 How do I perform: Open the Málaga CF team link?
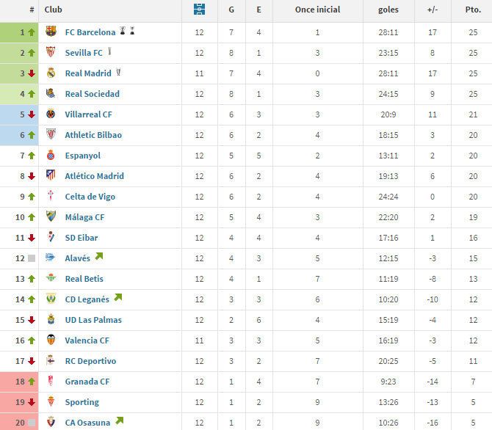pos(84,217)
